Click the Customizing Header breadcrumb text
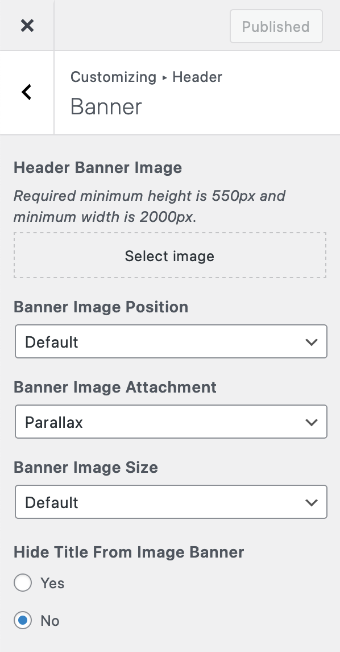Screen dimensions: 340x652 (146, 77)
